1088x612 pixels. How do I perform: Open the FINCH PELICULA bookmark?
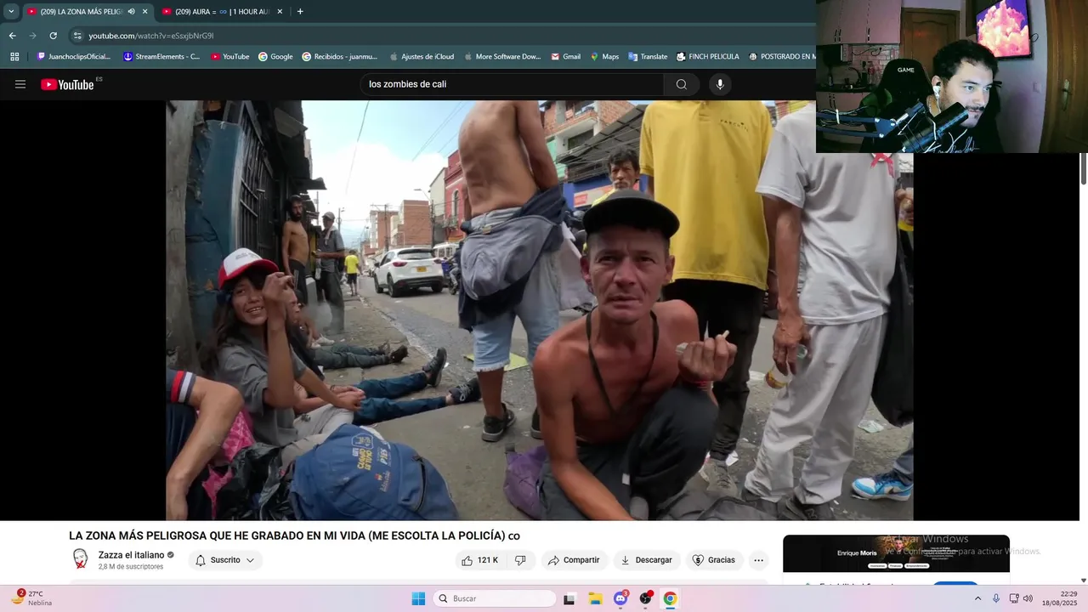click(708, 57)
